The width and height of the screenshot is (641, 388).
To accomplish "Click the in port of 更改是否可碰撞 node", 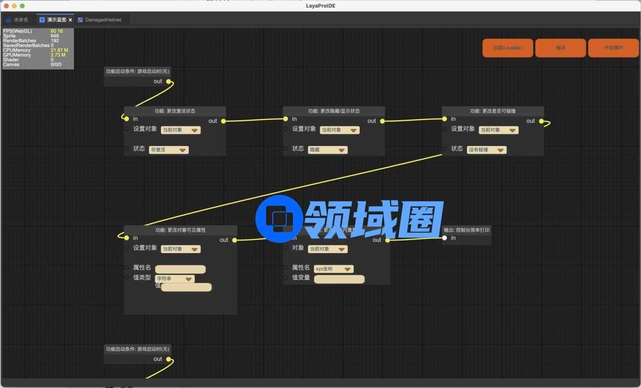I will point(445,119).
